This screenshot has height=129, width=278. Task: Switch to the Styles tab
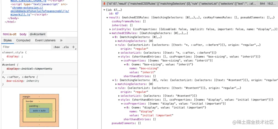[7, 41]
